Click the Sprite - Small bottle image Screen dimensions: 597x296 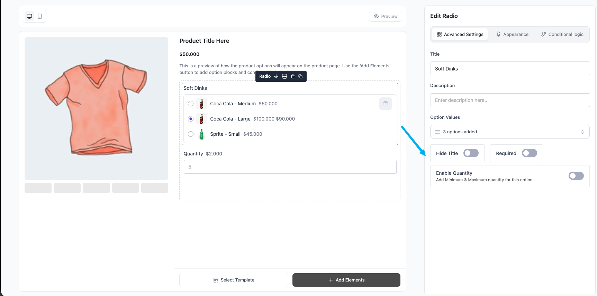(201, 134)
